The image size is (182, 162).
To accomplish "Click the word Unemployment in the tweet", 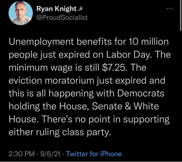I will pos(41,42).
